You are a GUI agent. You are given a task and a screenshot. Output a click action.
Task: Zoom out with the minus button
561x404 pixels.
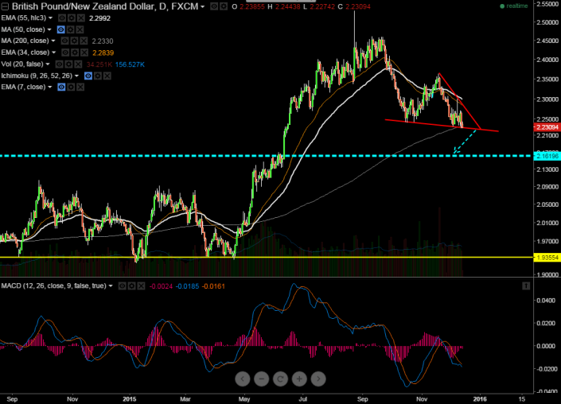pos(262,379)
